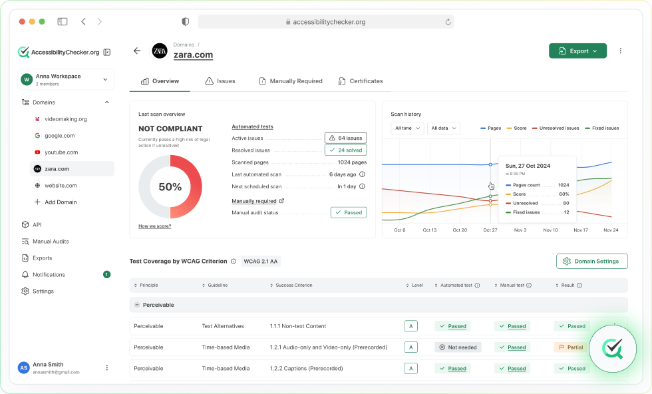Toggle the Fixed issues legend item
The width and height of the screenshot is (652, 394).
pos(601,128)
